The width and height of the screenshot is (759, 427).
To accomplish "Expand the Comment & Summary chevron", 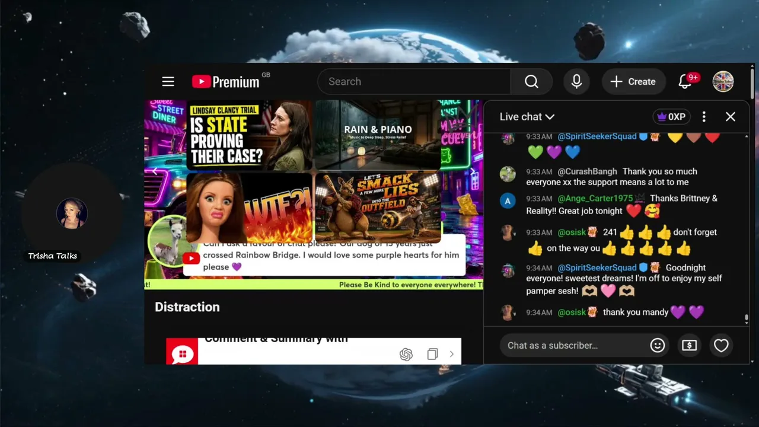I will tap(451, 354).
